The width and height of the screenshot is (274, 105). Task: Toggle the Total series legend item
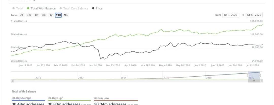(x=18, y=8)
